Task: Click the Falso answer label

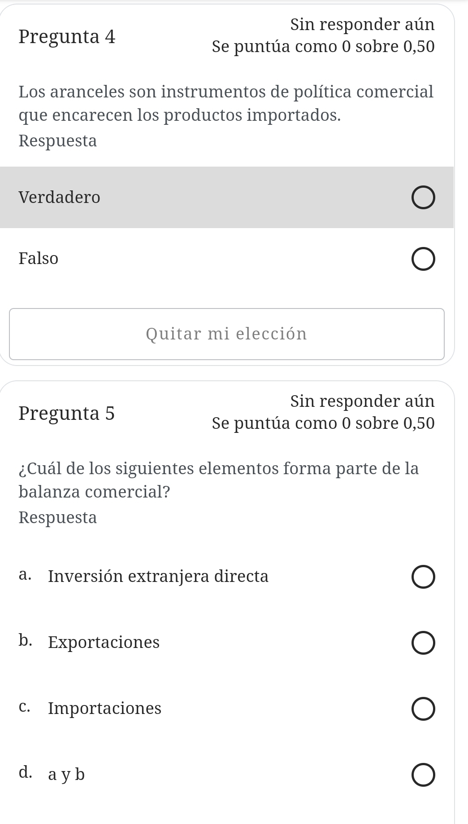Action: [39, 258]
